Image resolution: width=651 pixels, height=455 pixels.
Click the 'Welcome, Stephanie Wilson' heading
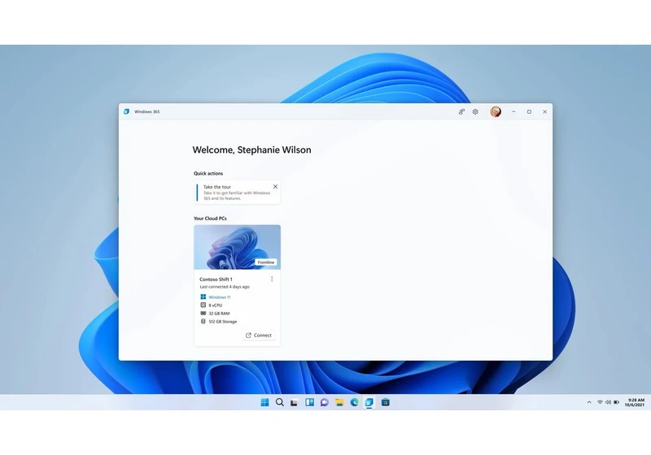point(251,149)
